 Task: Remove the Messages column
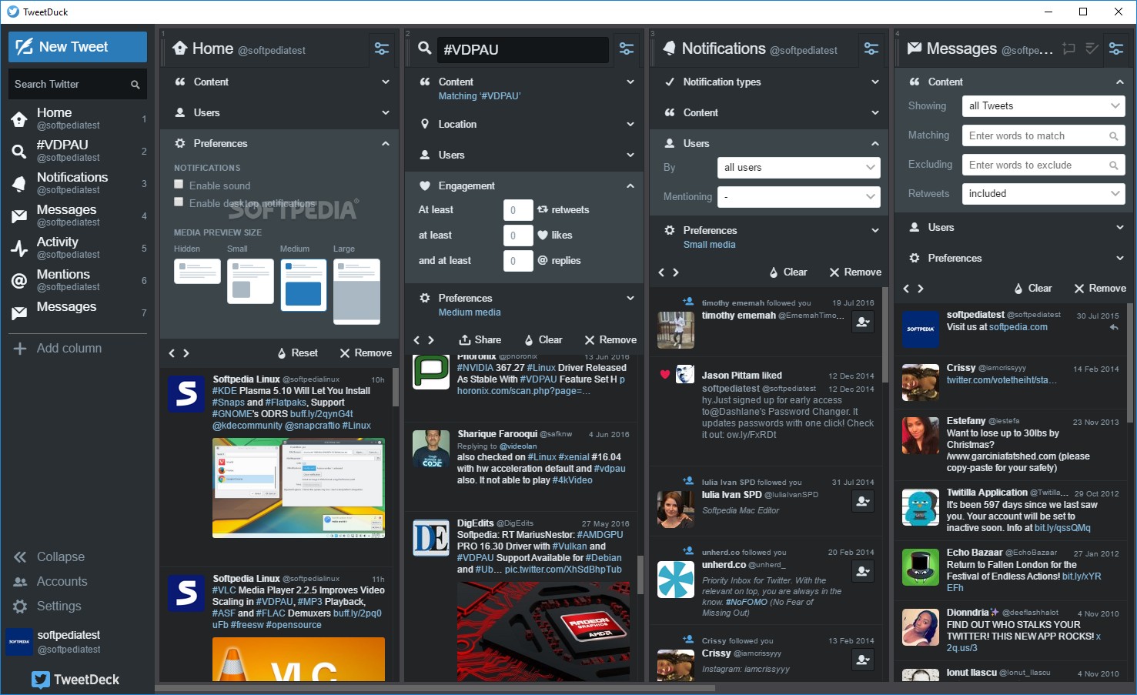1099,289
